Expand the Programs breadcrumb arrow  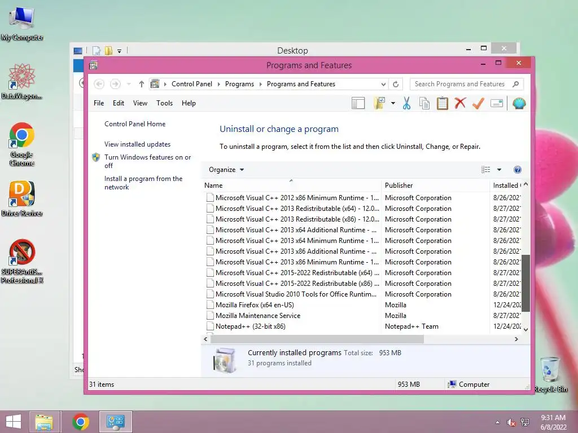261,85
